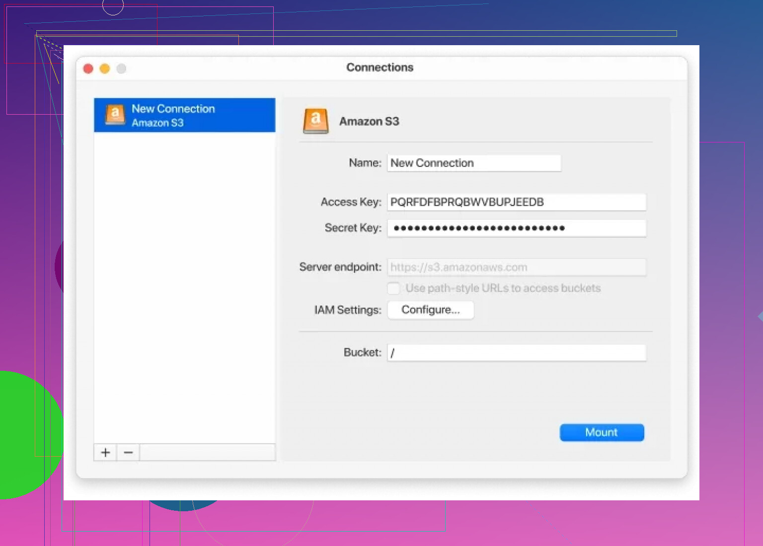The height and width of the screenshot is (546, 763).
Task: Click the Name field containing New Connection
Action: pyautogui.click(x=474, y=163)
